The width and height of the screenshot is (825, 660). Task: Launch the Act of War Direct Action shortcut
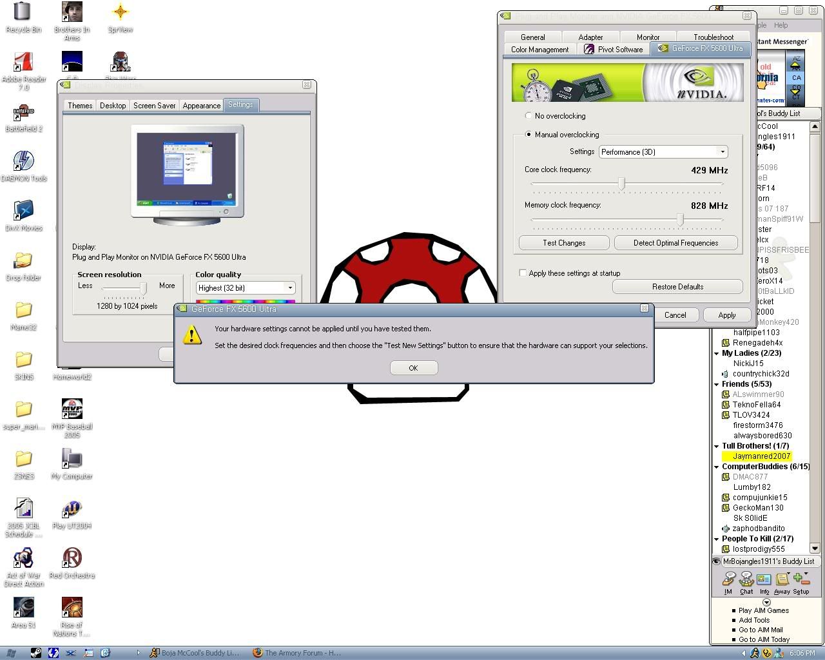pos(23,567)
